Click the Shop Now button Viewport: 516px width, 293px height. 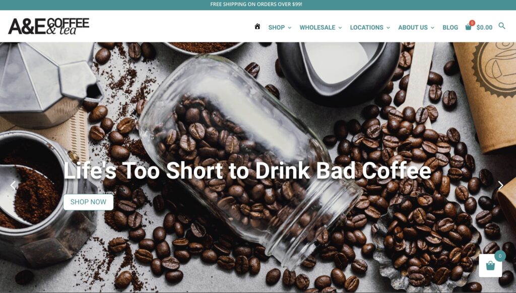tap(88, 202)
